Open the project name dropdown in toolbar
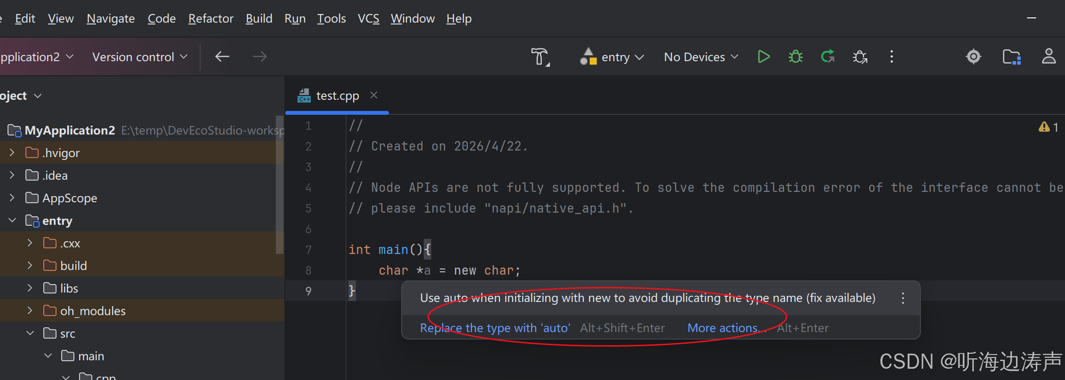The width and height of the screenshot is (1065, 380). click(37, 57)
